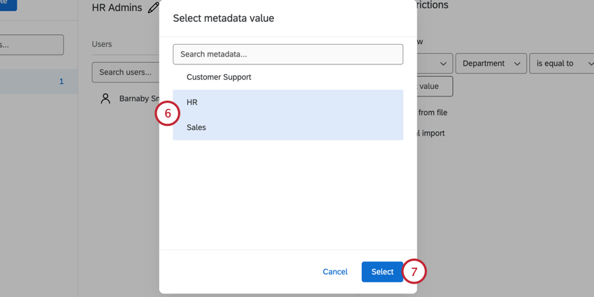Screen dimensions: 594x297
Task: Click the Search users field
Action: [x=126, y=72]
